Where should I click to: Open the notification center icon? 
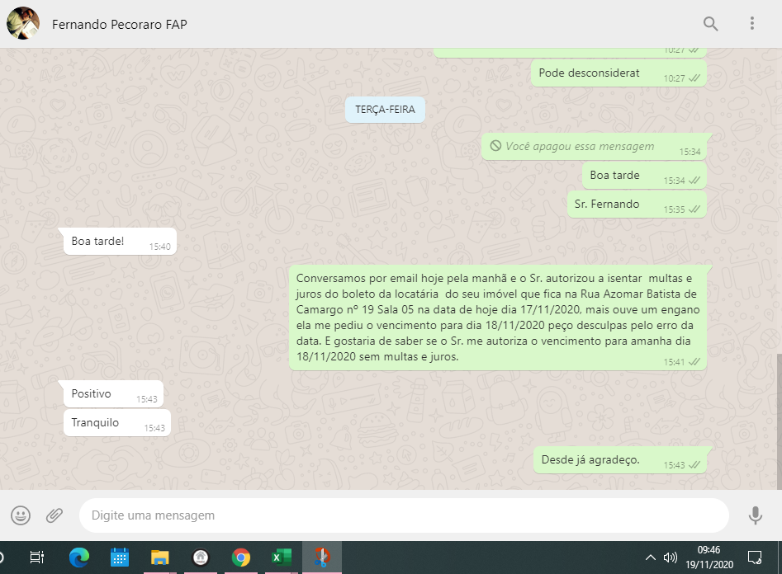(x=754, y=558)
